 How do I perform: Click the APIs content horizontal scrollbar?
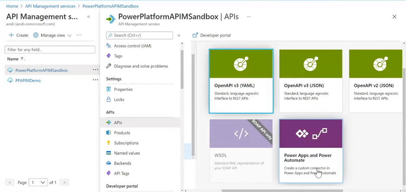282,191
